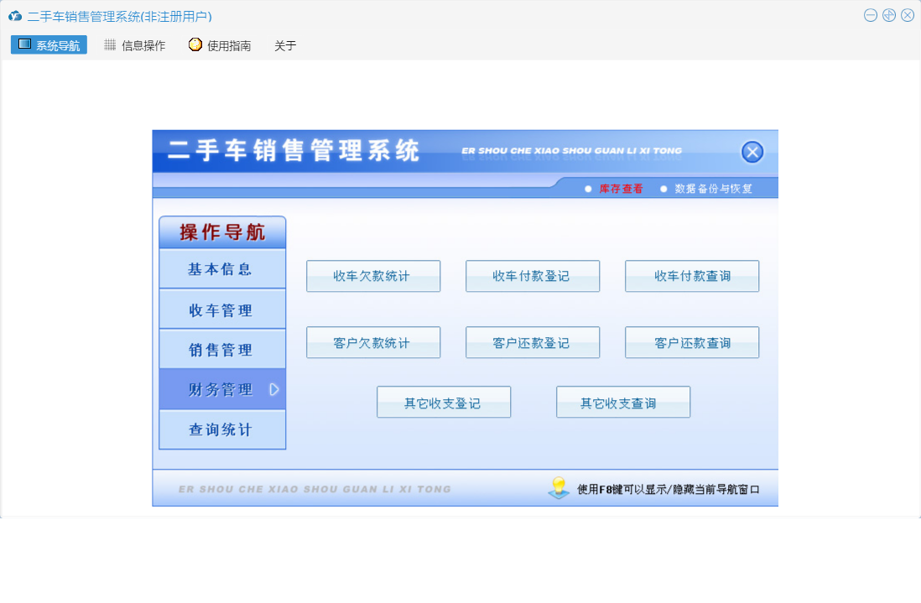921x603 pixels.
Task: Select 财务管理 in the navigation sidebar
Action: pos(222,389)
